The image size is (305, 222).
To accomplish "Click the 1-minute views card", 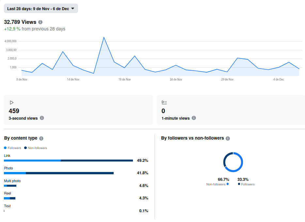I will tap(231, 110).
